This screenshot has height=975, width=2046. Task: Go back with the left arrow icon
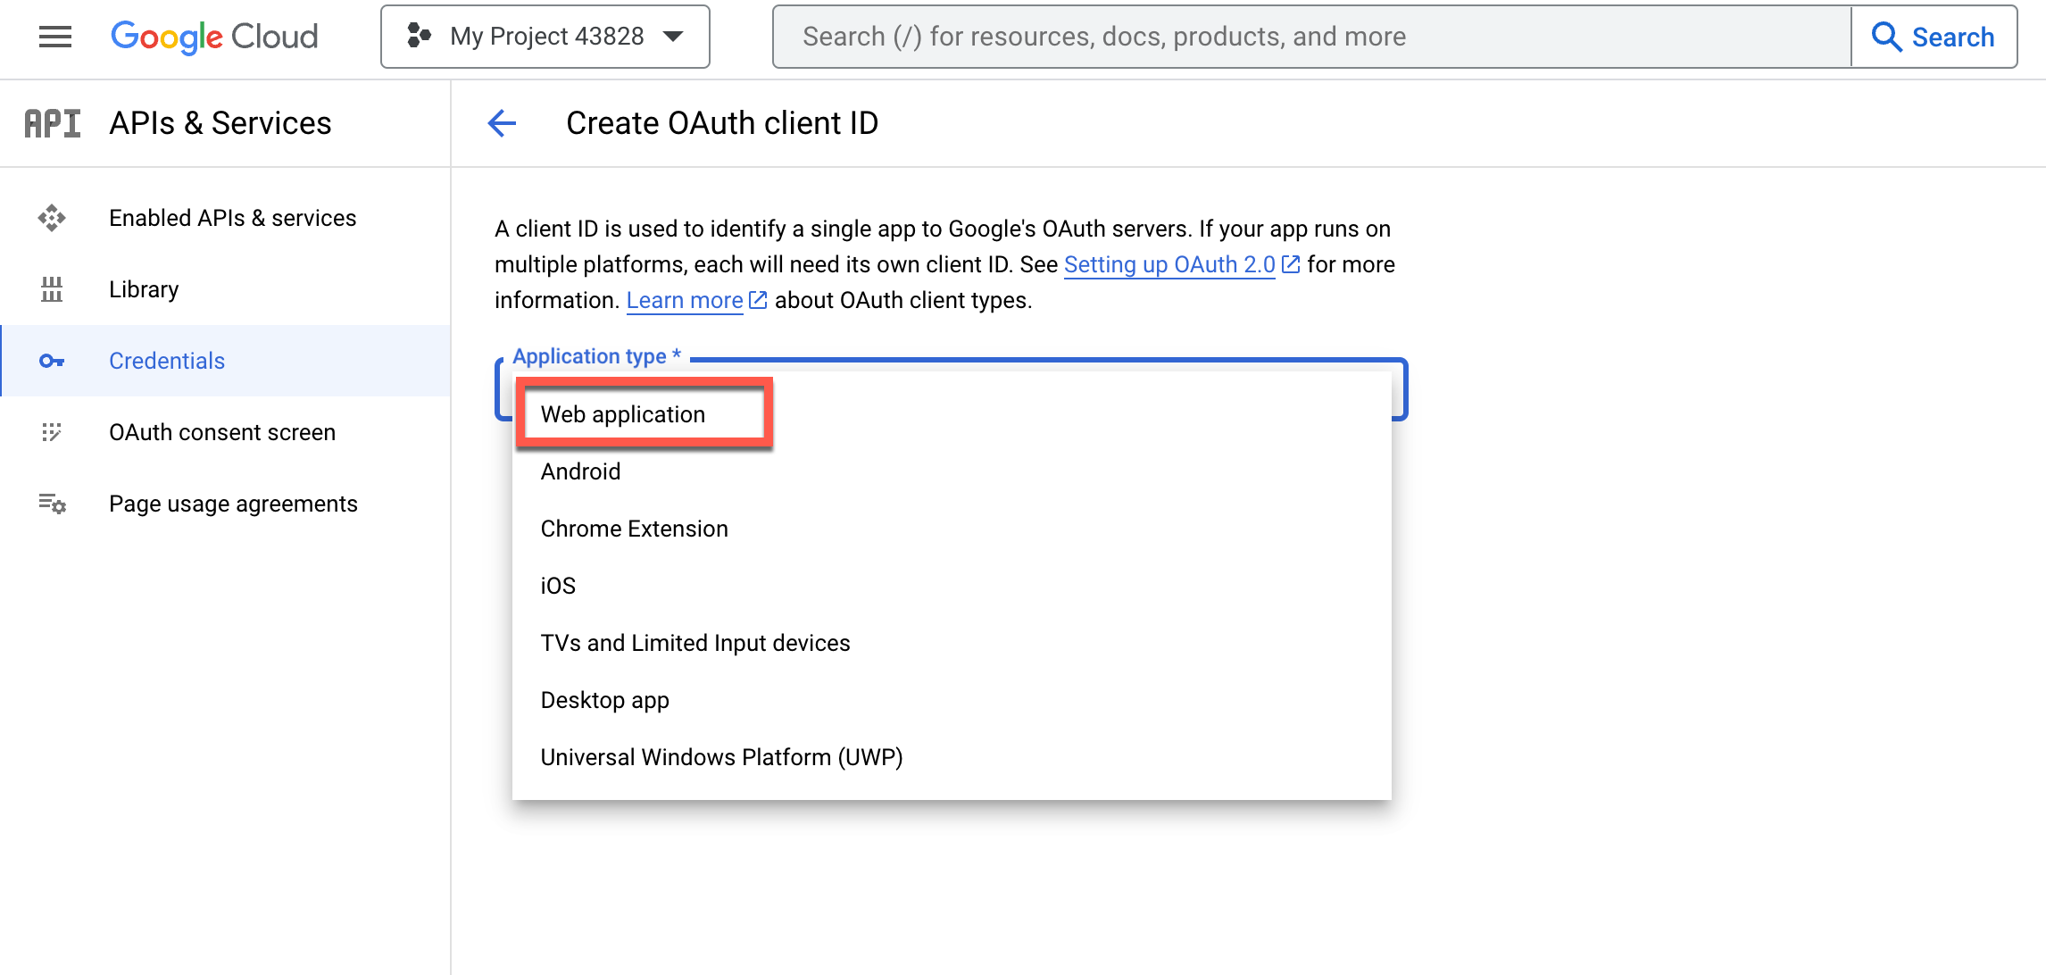pos(503,123)
